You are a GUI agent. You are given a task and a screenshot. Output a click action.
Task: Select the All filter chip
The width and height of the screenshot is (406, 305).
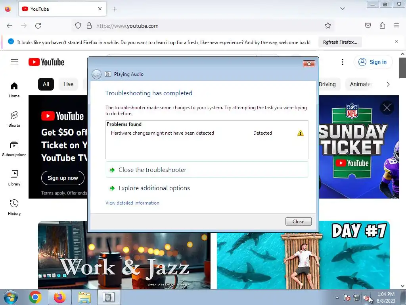pos(46,84)
